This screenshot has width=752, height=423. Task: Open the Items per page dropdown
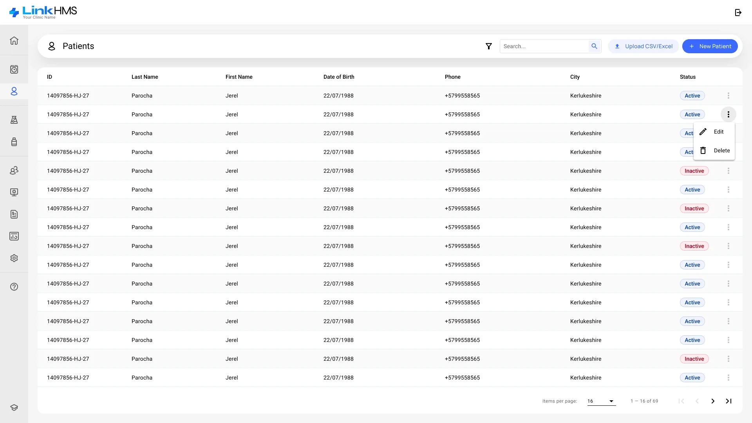601,401
